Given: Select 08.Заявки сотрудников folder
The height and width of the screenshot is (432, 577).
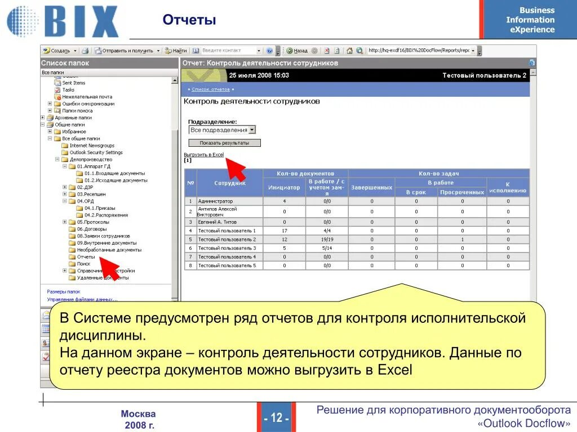Looking at the screenshot, I should pos(104,236).
